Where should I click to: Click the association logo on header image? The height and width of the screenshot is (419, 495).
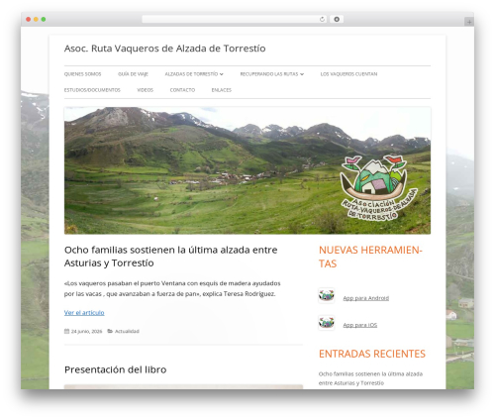(x=378, y=187)
